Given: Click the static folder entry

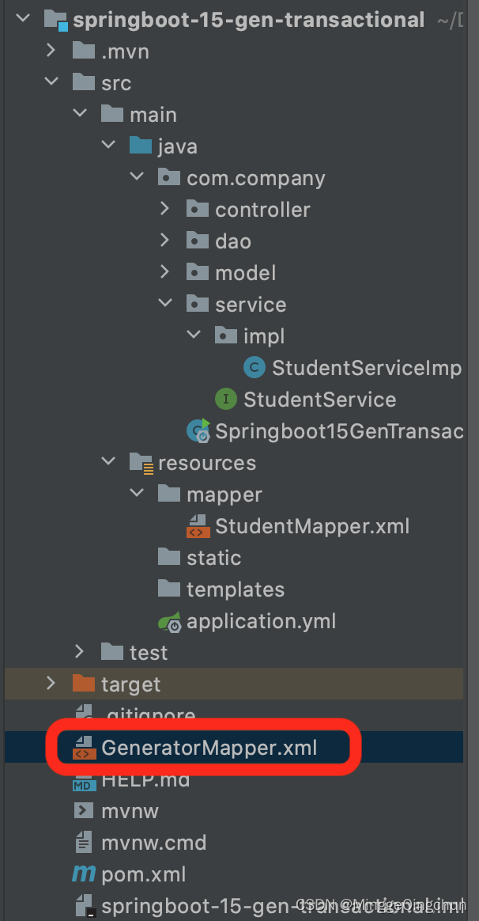Looking at the screenshot, I should pos(169,557).
